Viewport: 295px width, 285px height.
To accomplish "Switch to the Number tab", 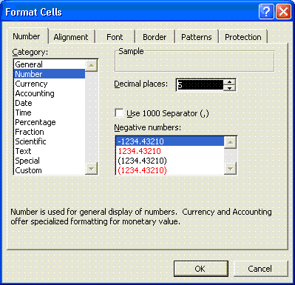I will 27,36.
